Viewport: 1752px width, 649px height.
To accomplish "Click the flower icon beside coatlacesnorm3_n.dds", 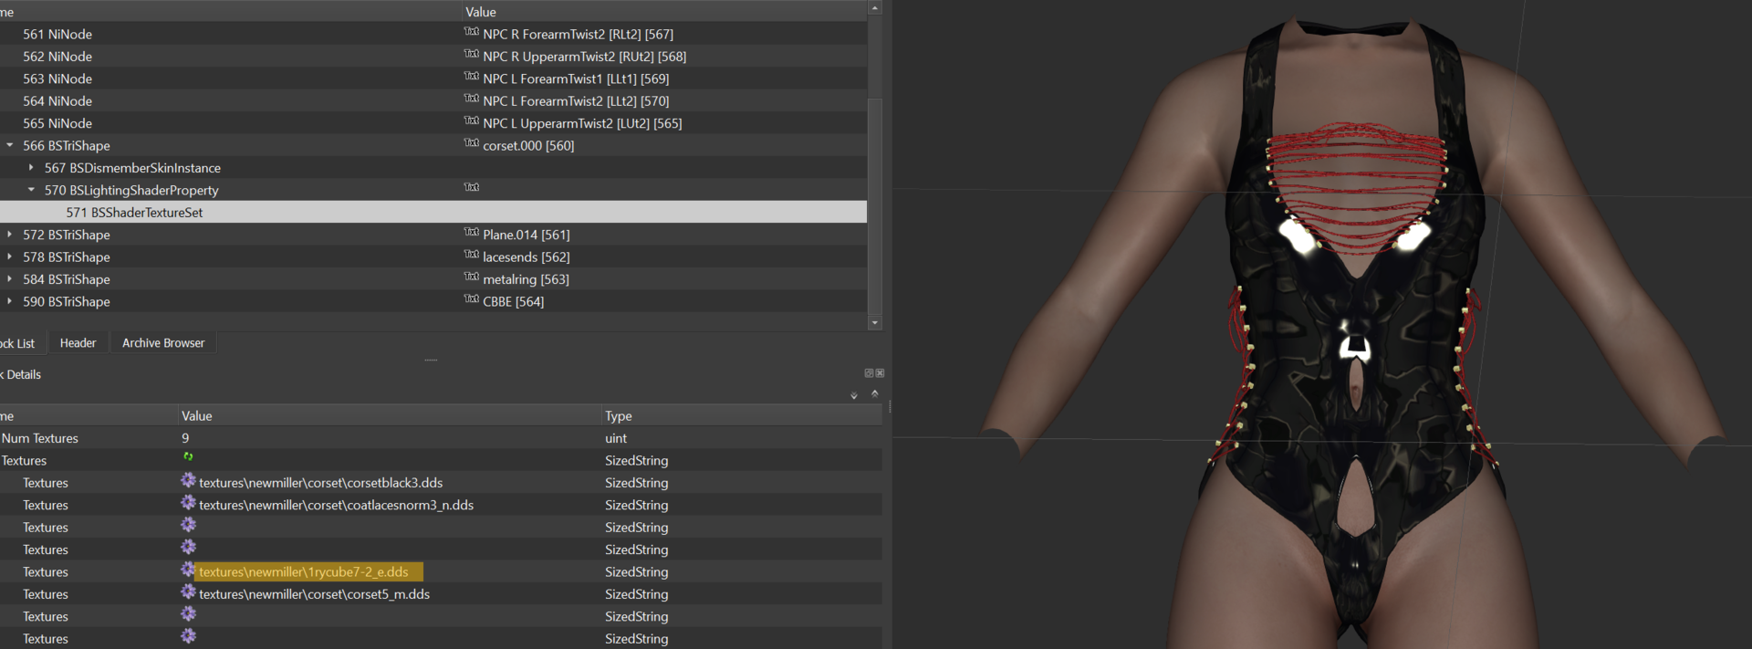I will click(188, 502).
